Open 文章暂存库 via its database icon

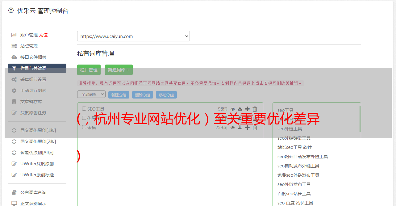tap(14, 102)
